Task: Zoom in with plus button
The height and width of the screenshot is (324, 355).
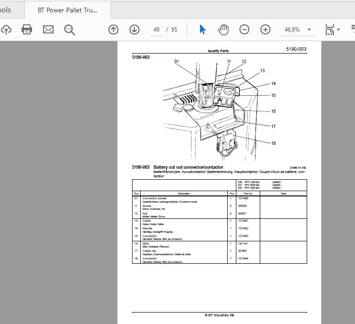Action: coord(266,30)
